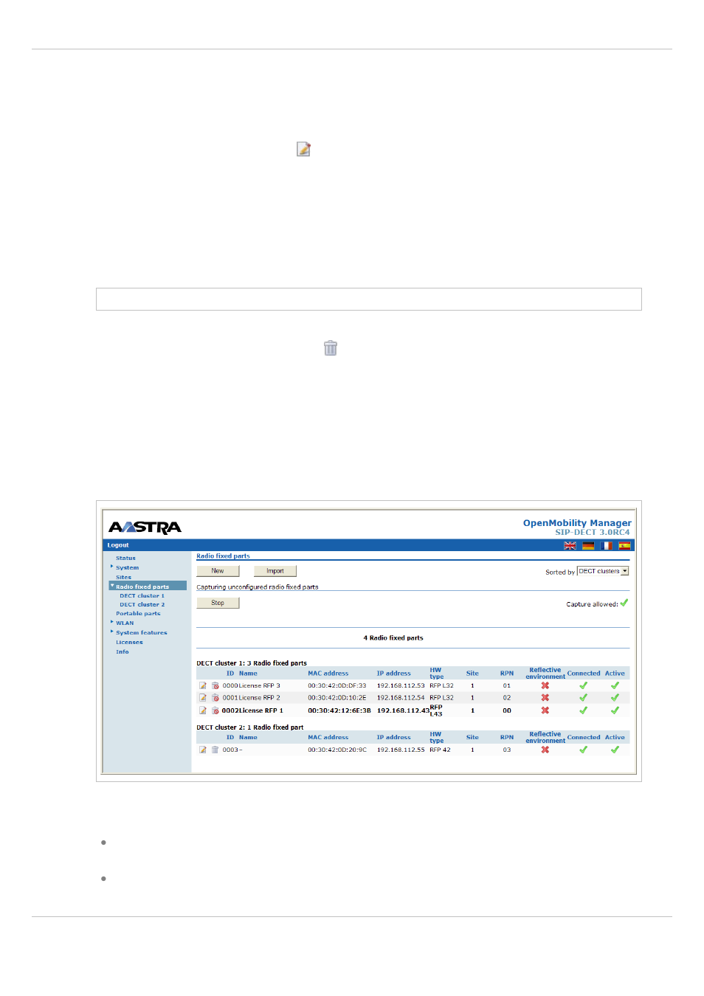
Task: Click 'DECT cluster 2: 1 Radio fixed part' heading
Action: [249, 727]
